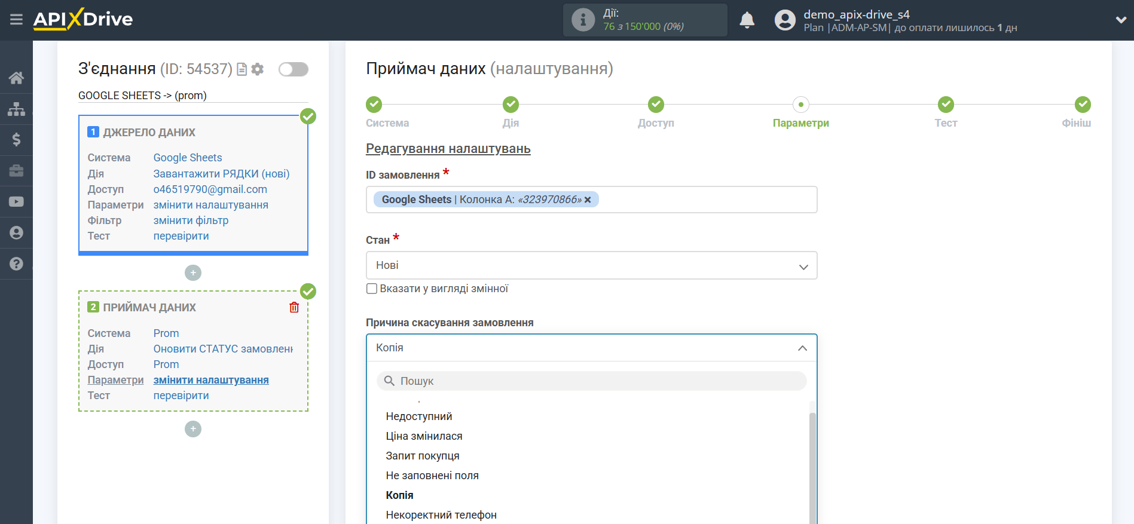The height and width of the screenshot is (524, 1134).
Task: Remove Google Sheets Колонка A tag
Action: pos(588,200)
